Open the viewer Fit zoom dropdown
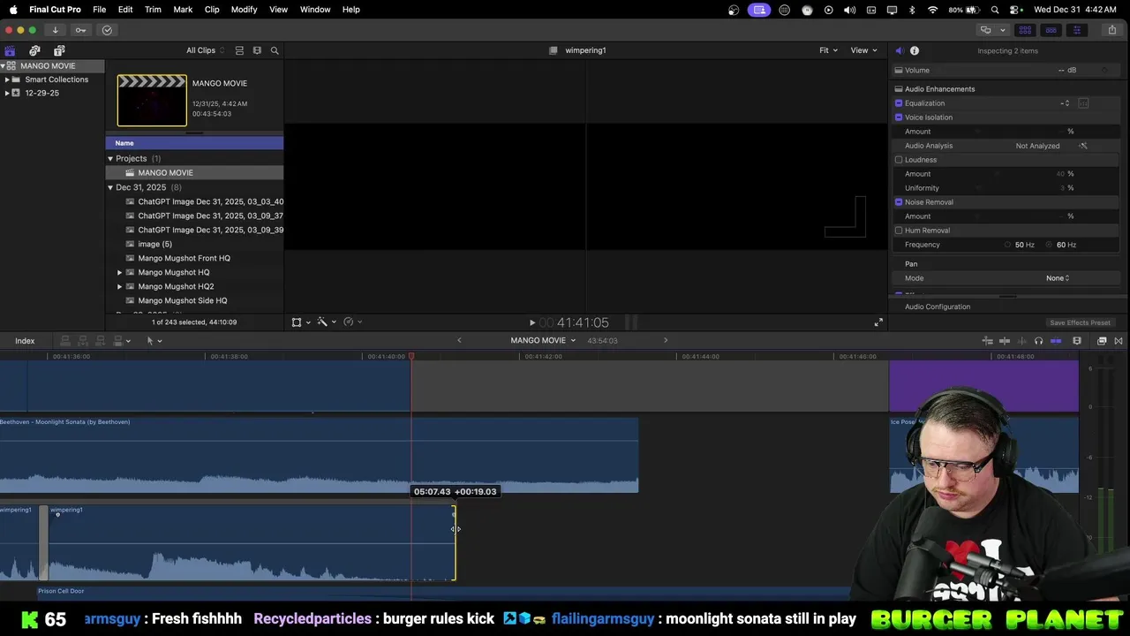This screenshot has width=1130, height=636. (828, 50)
